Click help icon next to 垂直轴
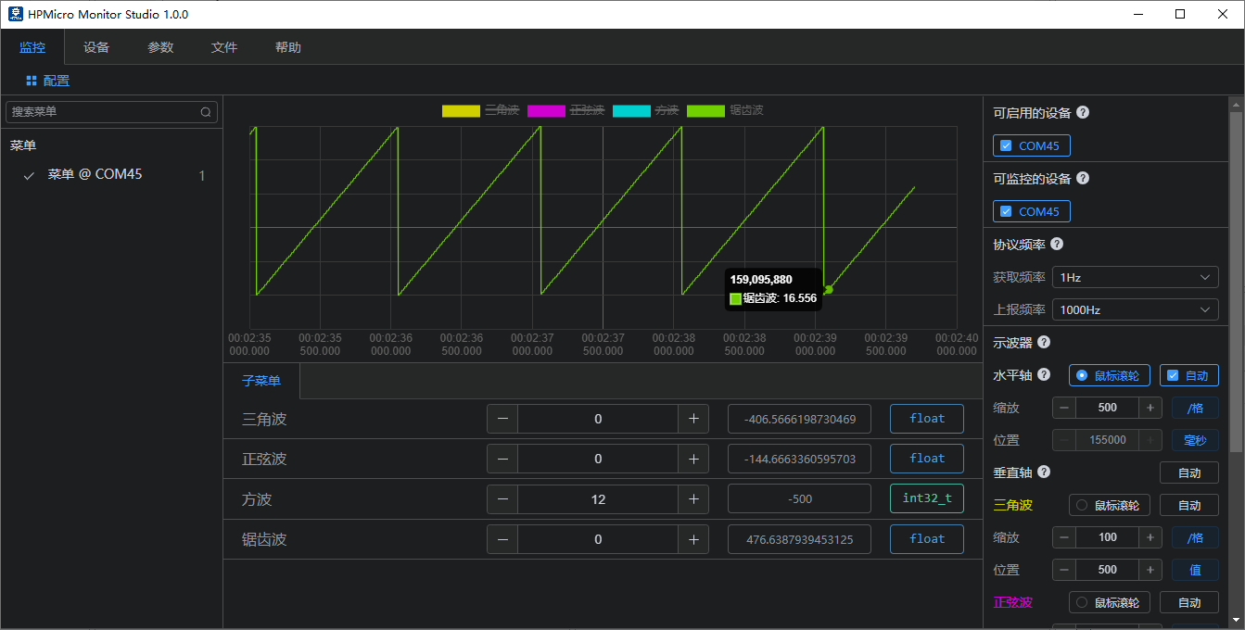 click(x=1044, y=472)
